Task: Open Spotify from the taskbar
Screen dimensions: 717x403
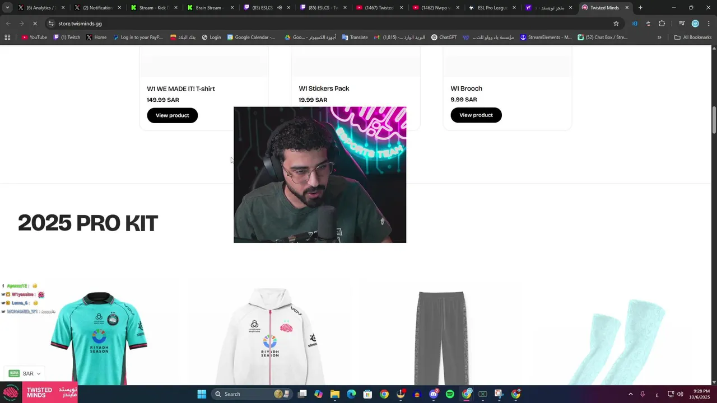Action: (450, 394)
